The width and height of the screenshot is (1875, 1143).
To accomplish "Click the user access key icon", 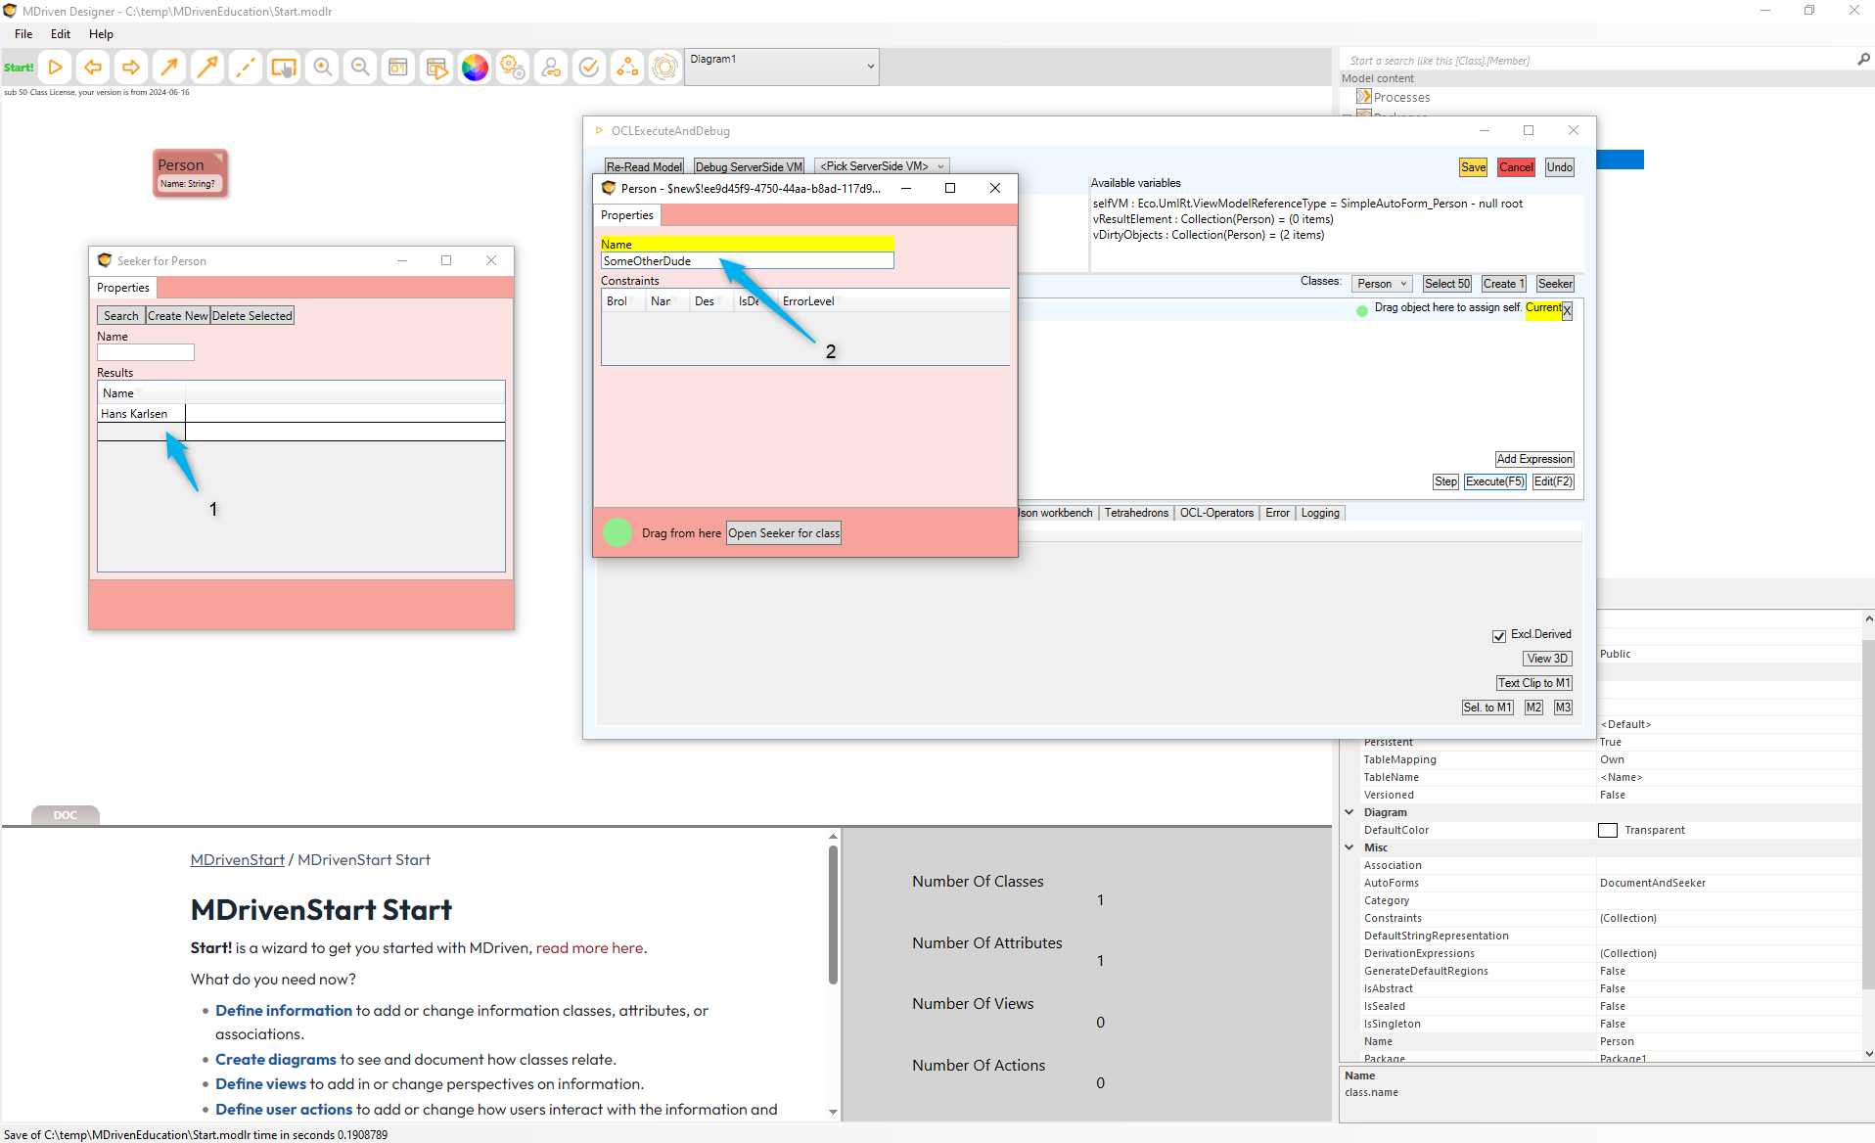I will pos(551,68).
